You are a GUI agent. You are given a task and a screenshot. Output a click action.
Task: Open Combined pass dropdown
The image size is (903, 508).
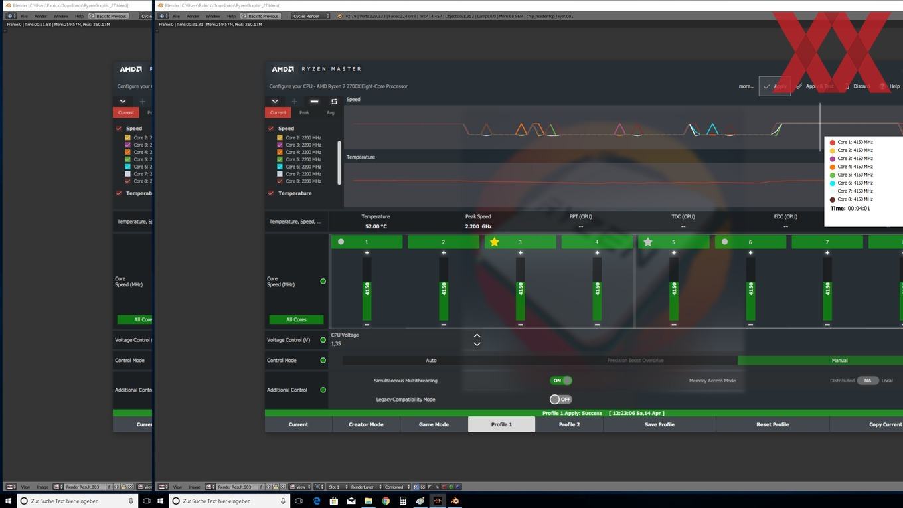pyautogui.click(x=397, y=487)
